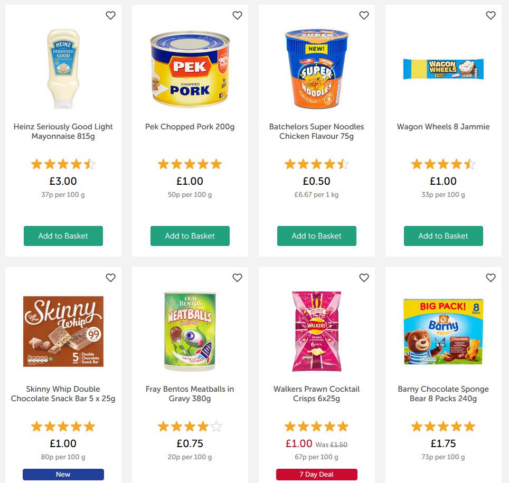Favourite the Barny Chocolate Sponge Bear pack
Image resolution: width=509 pixels, height=483 pixels.
pyautogui.click(x=491, y=277)
